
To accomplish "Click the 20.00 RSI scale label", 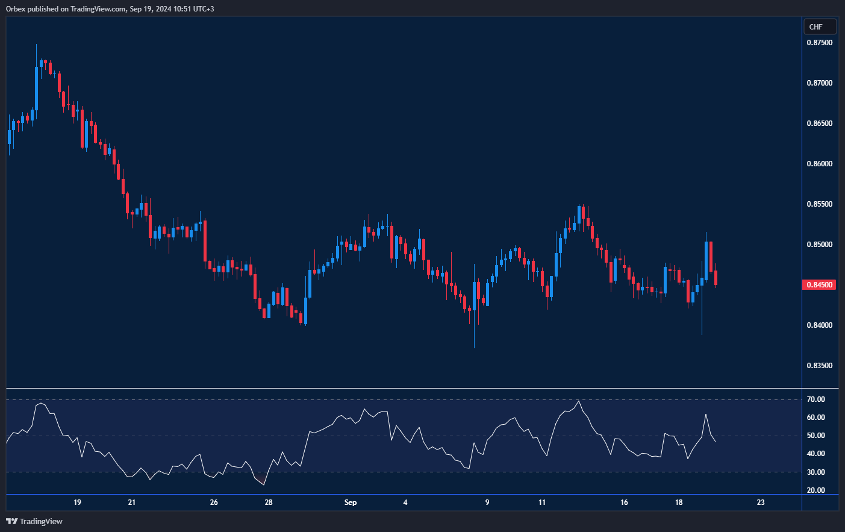I will point(816,490).
